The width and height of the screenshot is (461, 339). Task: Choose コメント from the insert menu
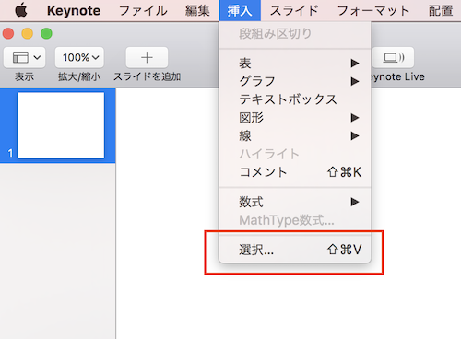tap(295, 172)
